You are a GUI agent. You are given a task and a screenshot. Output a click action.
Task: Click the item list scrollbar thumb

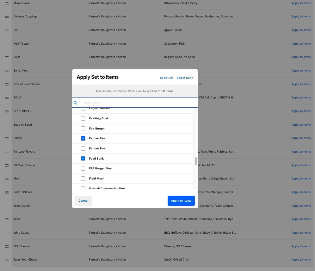[196, 161]
